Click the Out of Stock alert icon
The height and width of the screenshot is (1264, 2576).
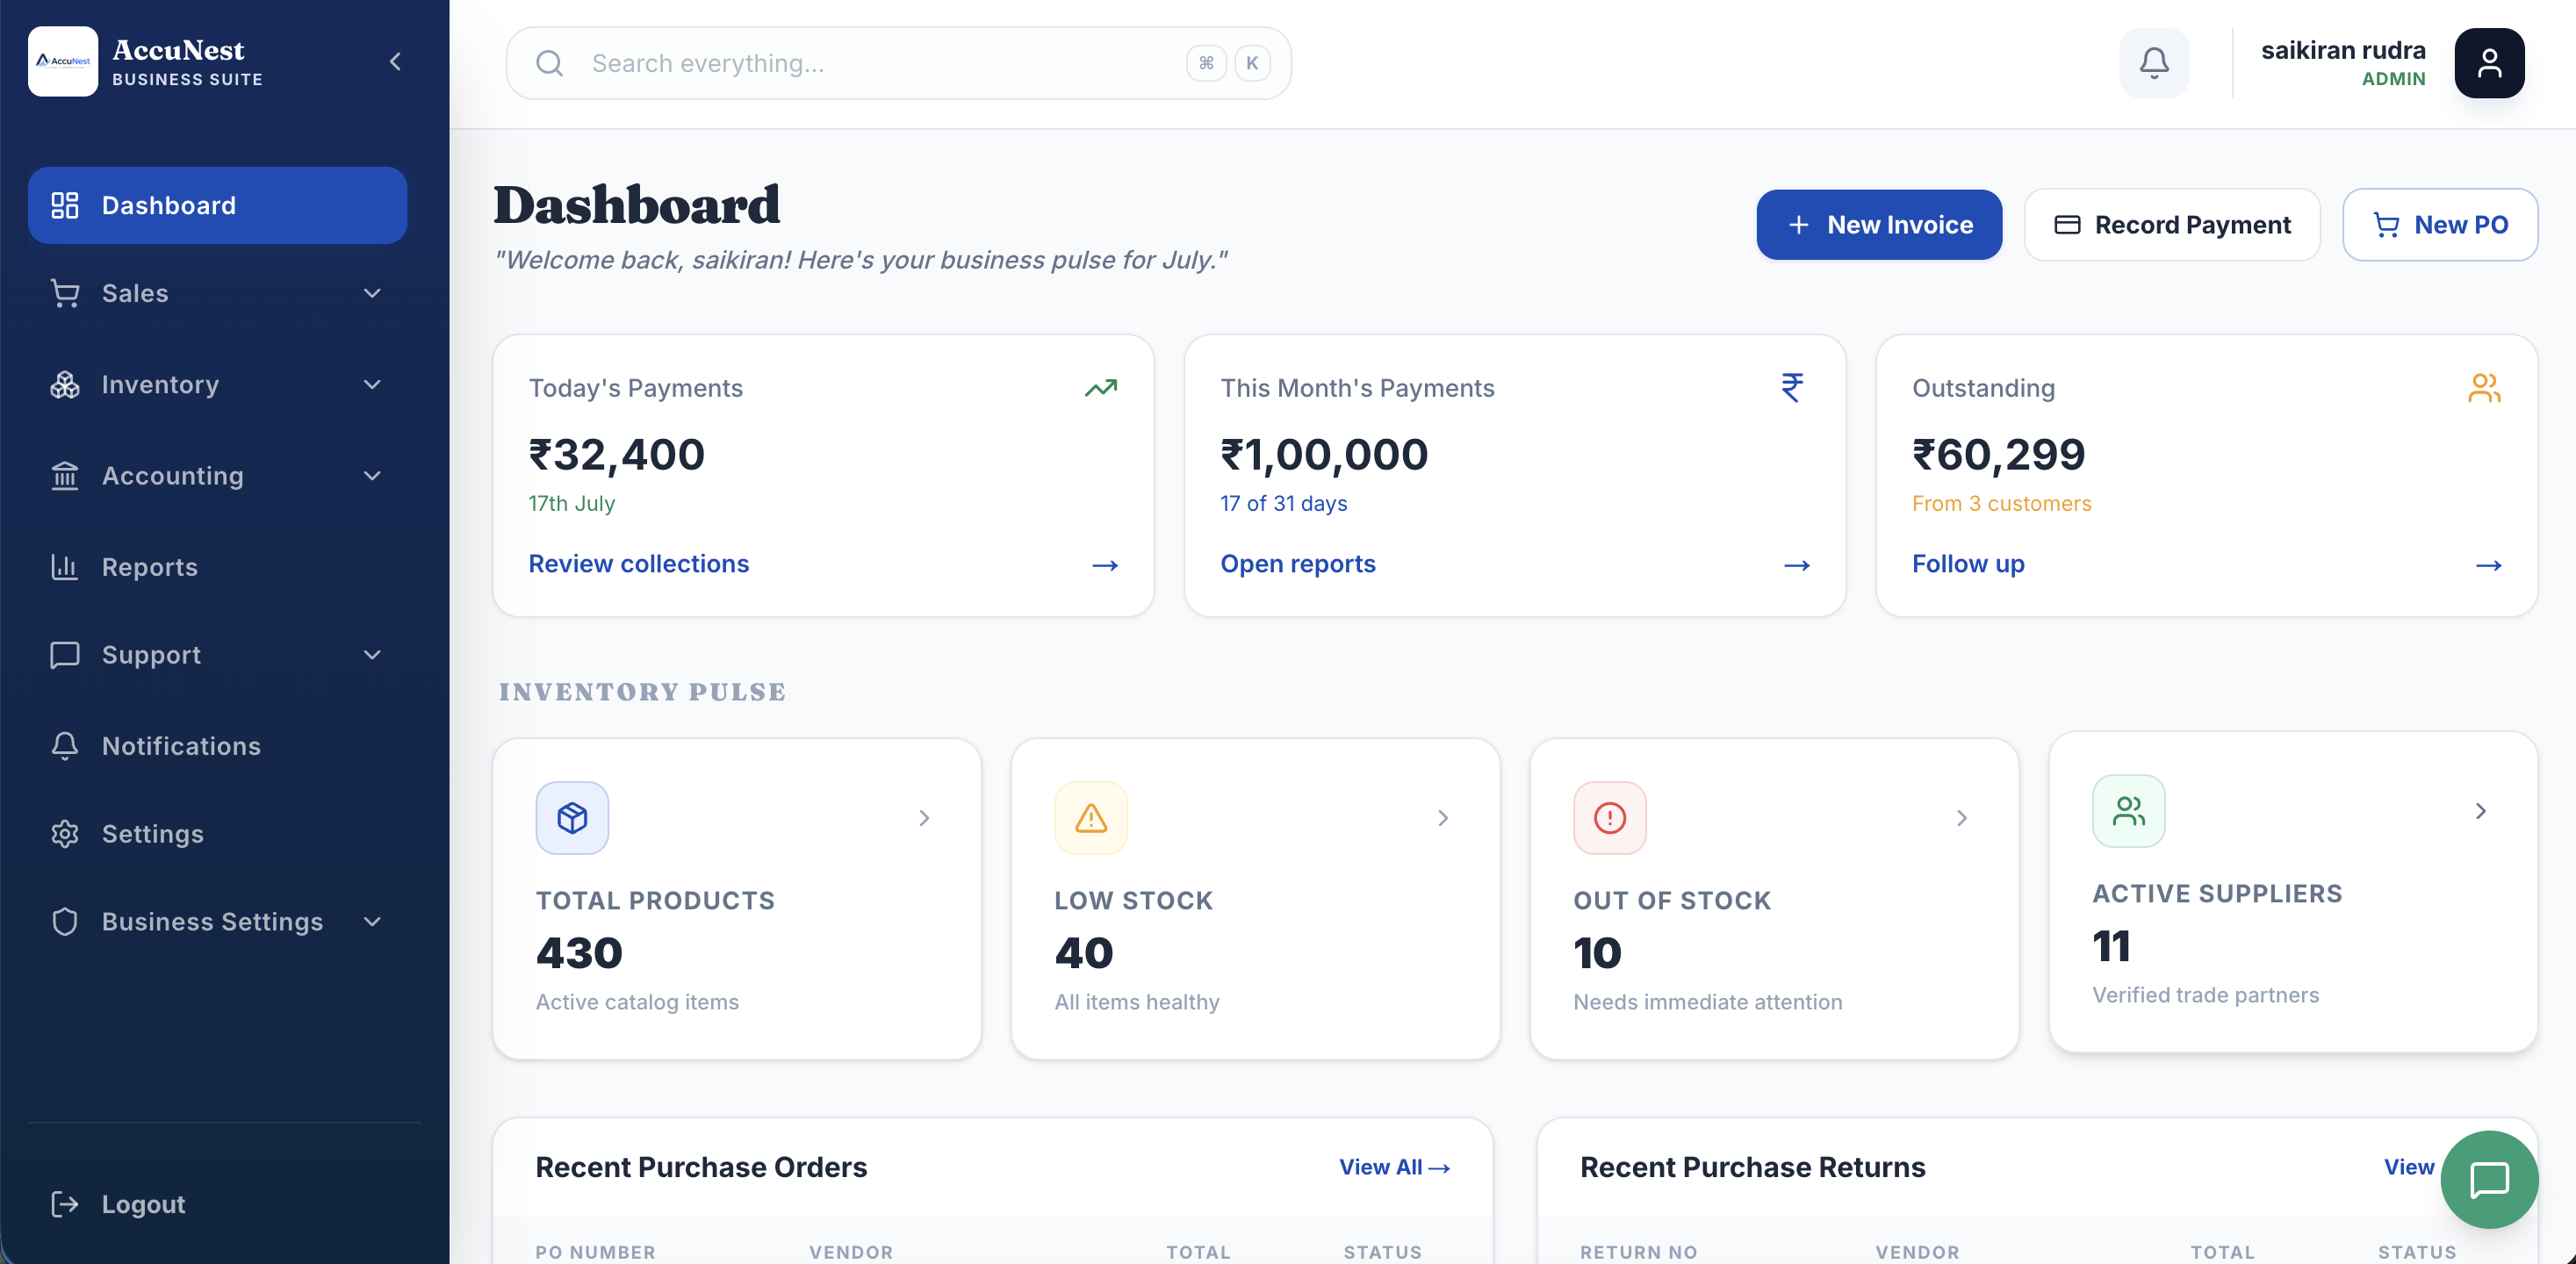pos(1610,817)
